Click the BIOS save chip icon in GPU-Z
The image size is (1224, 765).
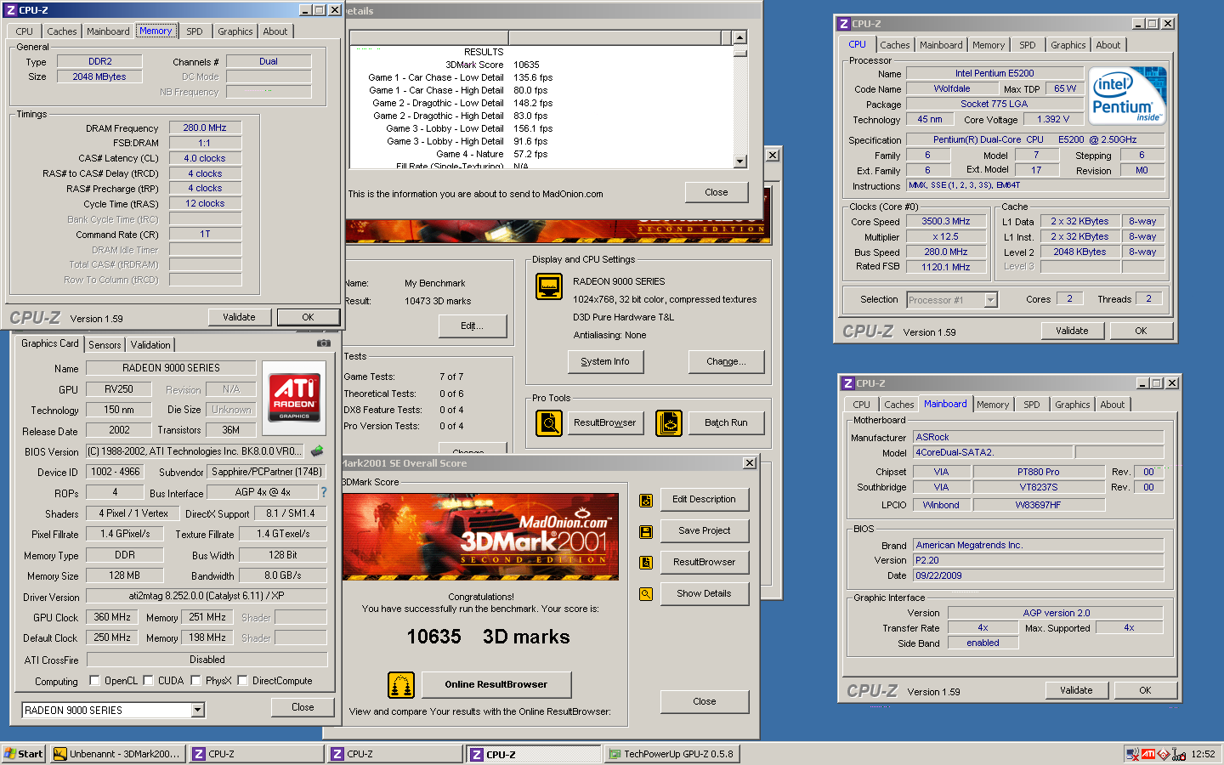click(x=318, y=450)
